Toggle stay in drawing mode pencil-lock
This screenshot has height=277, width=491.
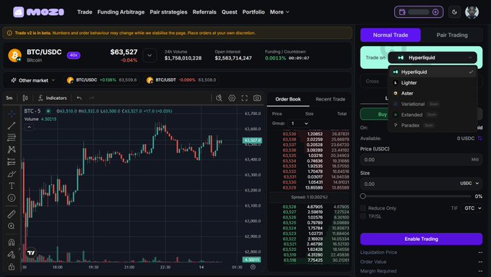(x=12, y=255)
